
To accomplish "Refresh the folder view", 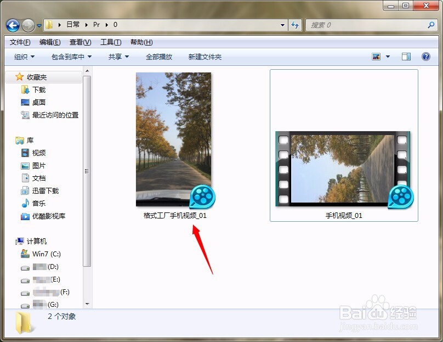I will [x=295, y=25].
